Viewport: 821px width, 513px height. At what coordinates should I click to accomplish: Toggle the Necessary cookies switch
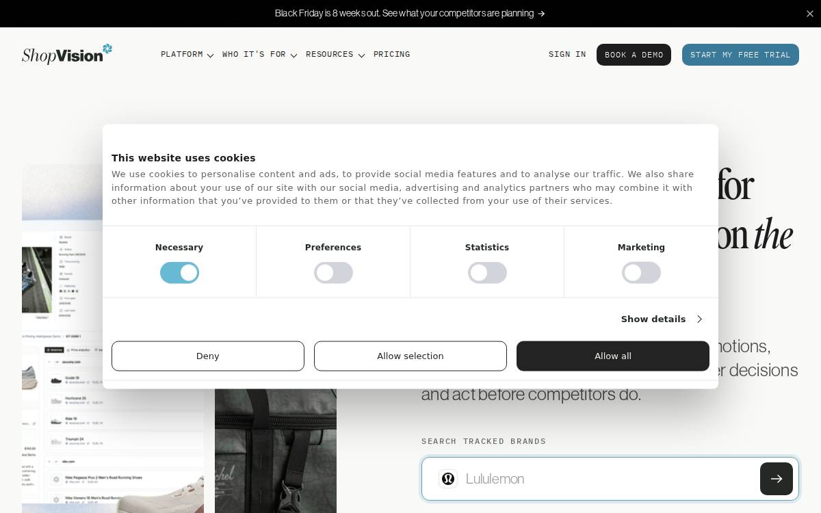point(179,273)
